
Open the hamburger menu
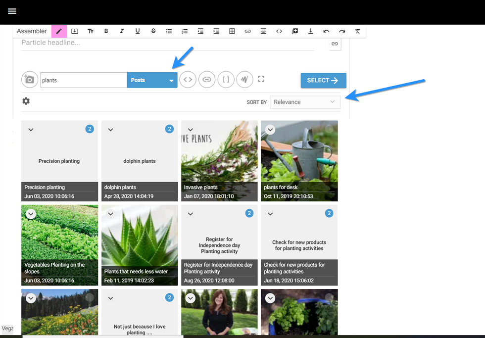point(12,11)
